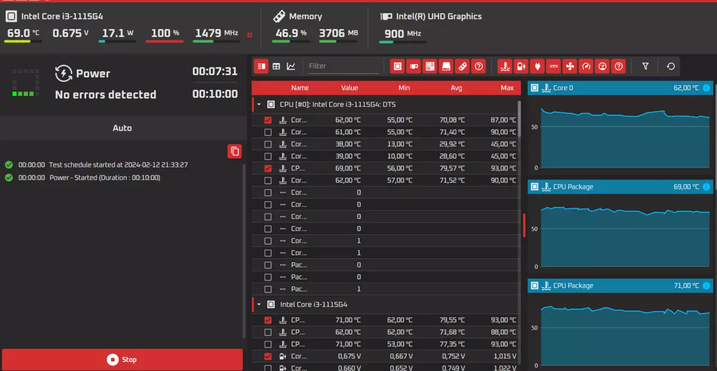The width and height of the screenshot is (717, 371).
Task: Stop the running Power test
Action: click(122, 360)
